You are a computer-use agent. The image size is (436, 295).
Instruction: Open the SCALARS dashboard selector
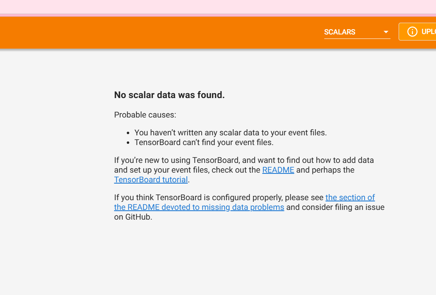point(357,32)
